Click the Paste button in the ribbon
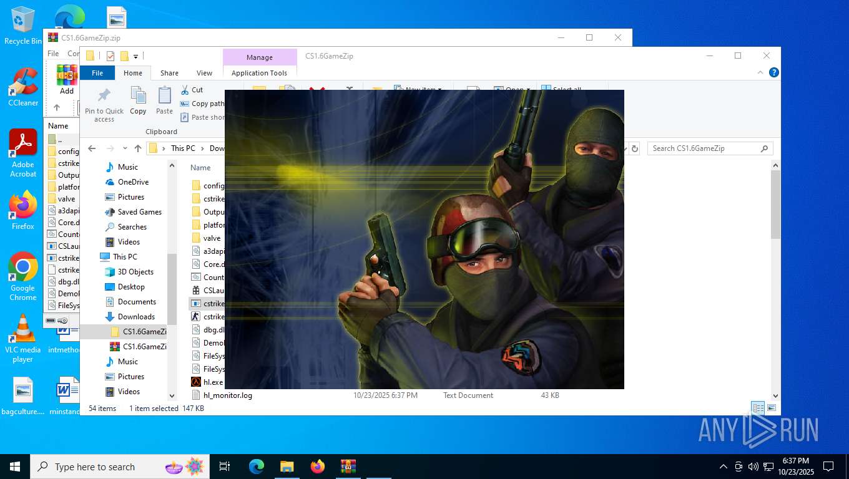Image resolution: width=849 pixels, height=479 pixels. (x=164, y=101)
